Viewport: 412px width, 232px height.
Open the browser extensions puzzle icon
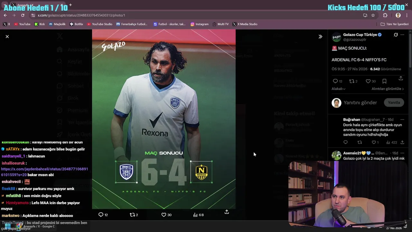click(x=385, y=15)
